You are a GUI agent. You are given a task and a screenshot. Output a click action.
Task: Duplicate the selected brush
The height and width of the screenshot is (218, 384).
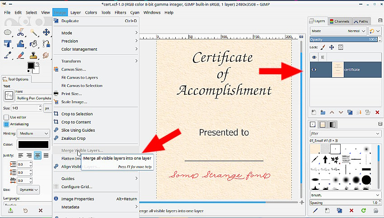(x=339, y=210)
